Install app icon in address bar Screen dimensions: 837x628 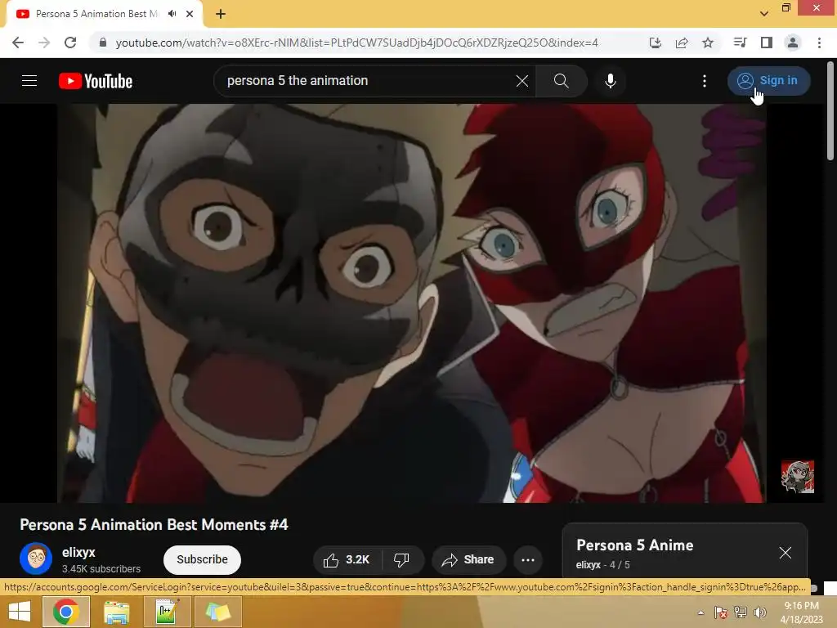(x=655, y=43)
